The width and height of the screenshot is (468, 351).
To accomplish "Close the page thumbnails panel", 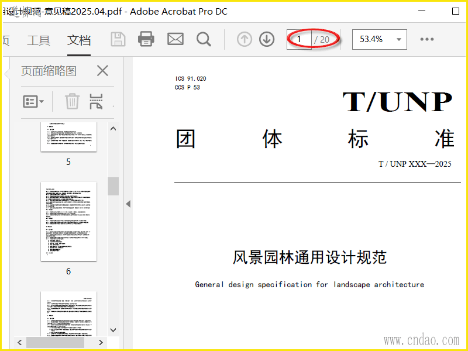I will (x=103, y=71).
